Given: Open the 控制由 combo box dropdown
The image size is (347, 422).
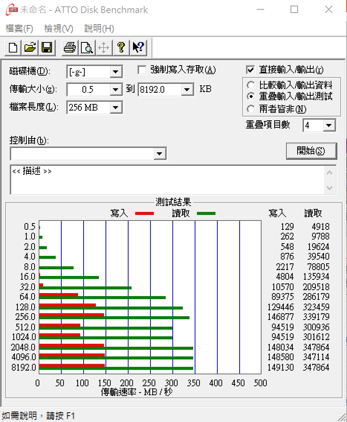Looking at the screenshot, I should tap(160, 153).
